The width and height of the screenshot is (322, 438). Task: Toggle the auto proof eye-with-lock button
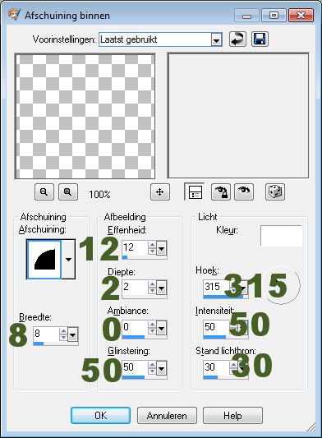(221, 192)
